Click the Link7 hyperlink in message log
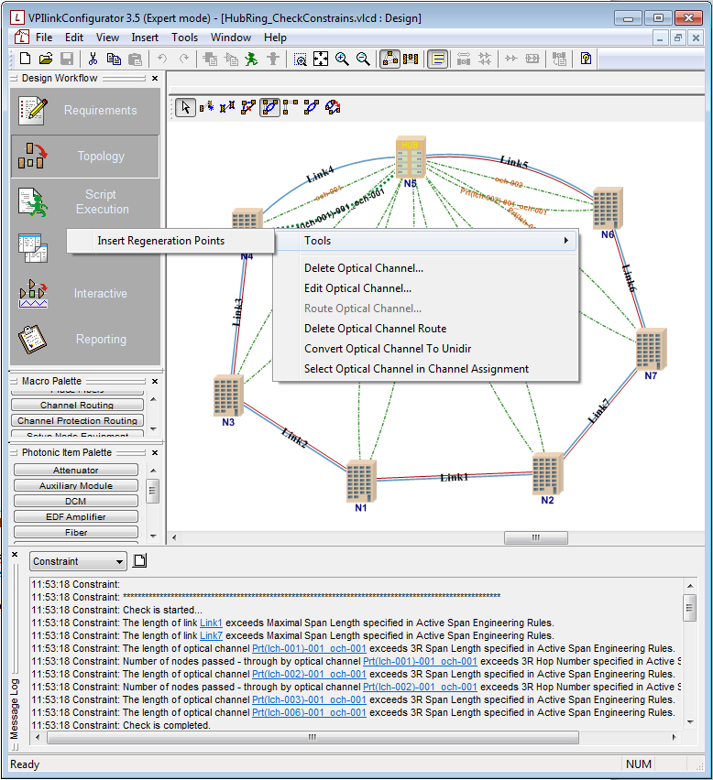The image size is (713, 780). (211, 635)
